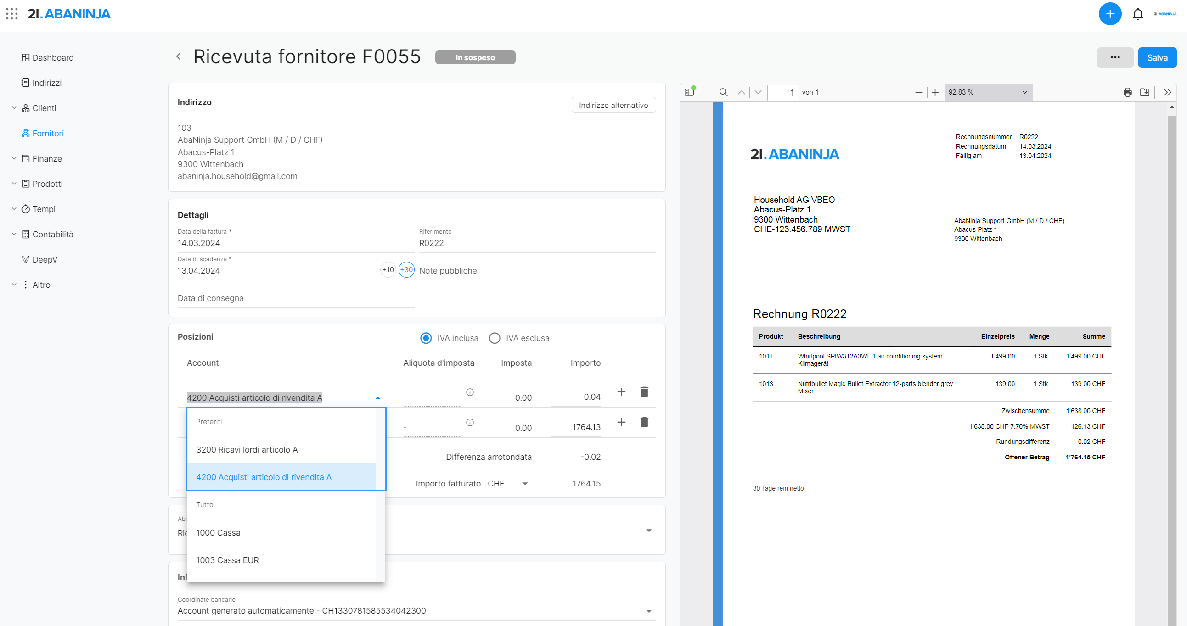This screenshot has width=1187, height=626.
Task: Apply +30 days due date
Action: click(x=406, y=269)
